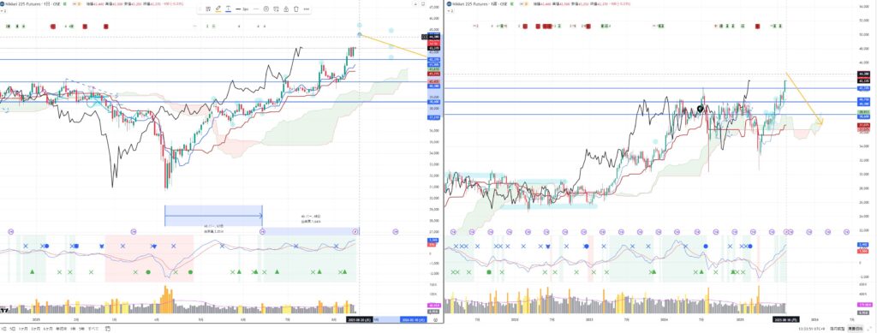Open line style dropdown in drawing toolbar
Image resolution: width=877 pixels, height=333 pixels.
(257, 9)
